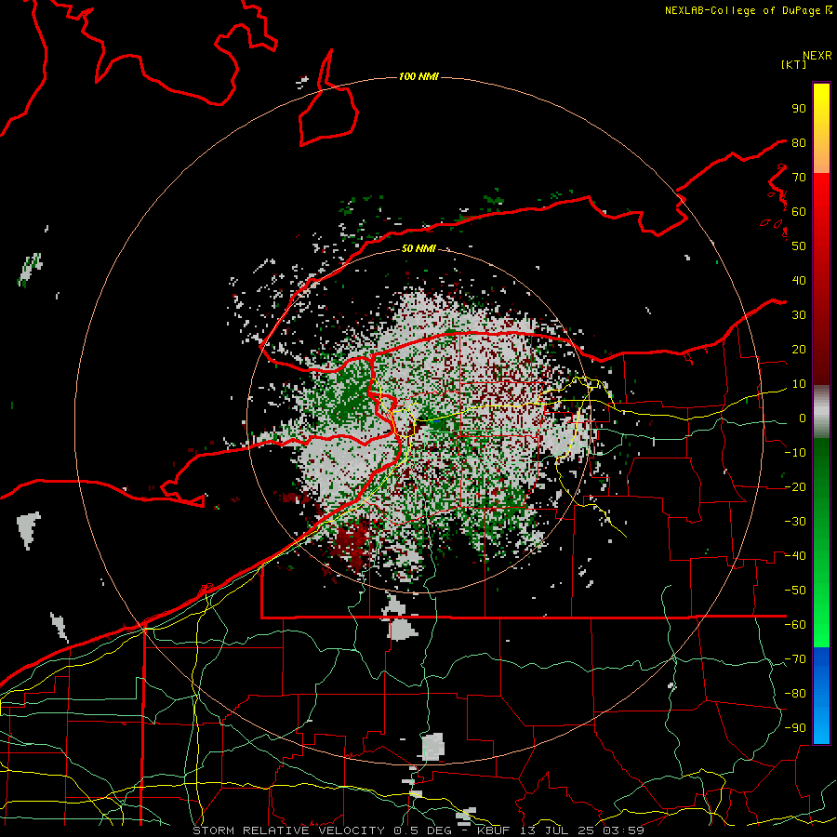The image size is (837, 837).
Task: Click the -60 value on the velocity scale
Action: pos(795,625)
